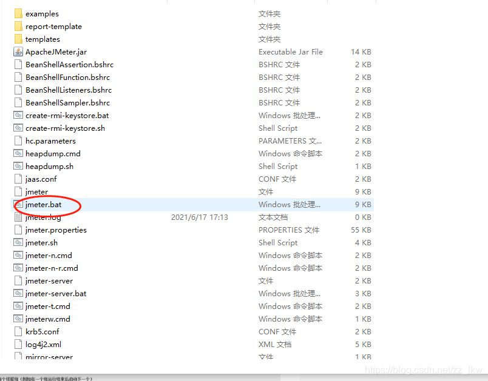Select create-rmi-keystore.bat file name
Screen dimensions: 488x381
point(67,116)
